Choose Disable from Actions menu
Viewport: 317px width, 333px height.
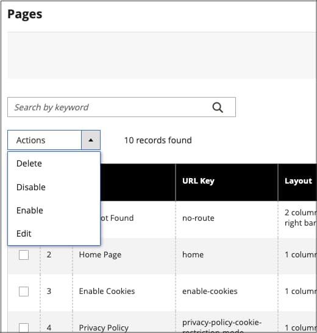pos(54,187)
